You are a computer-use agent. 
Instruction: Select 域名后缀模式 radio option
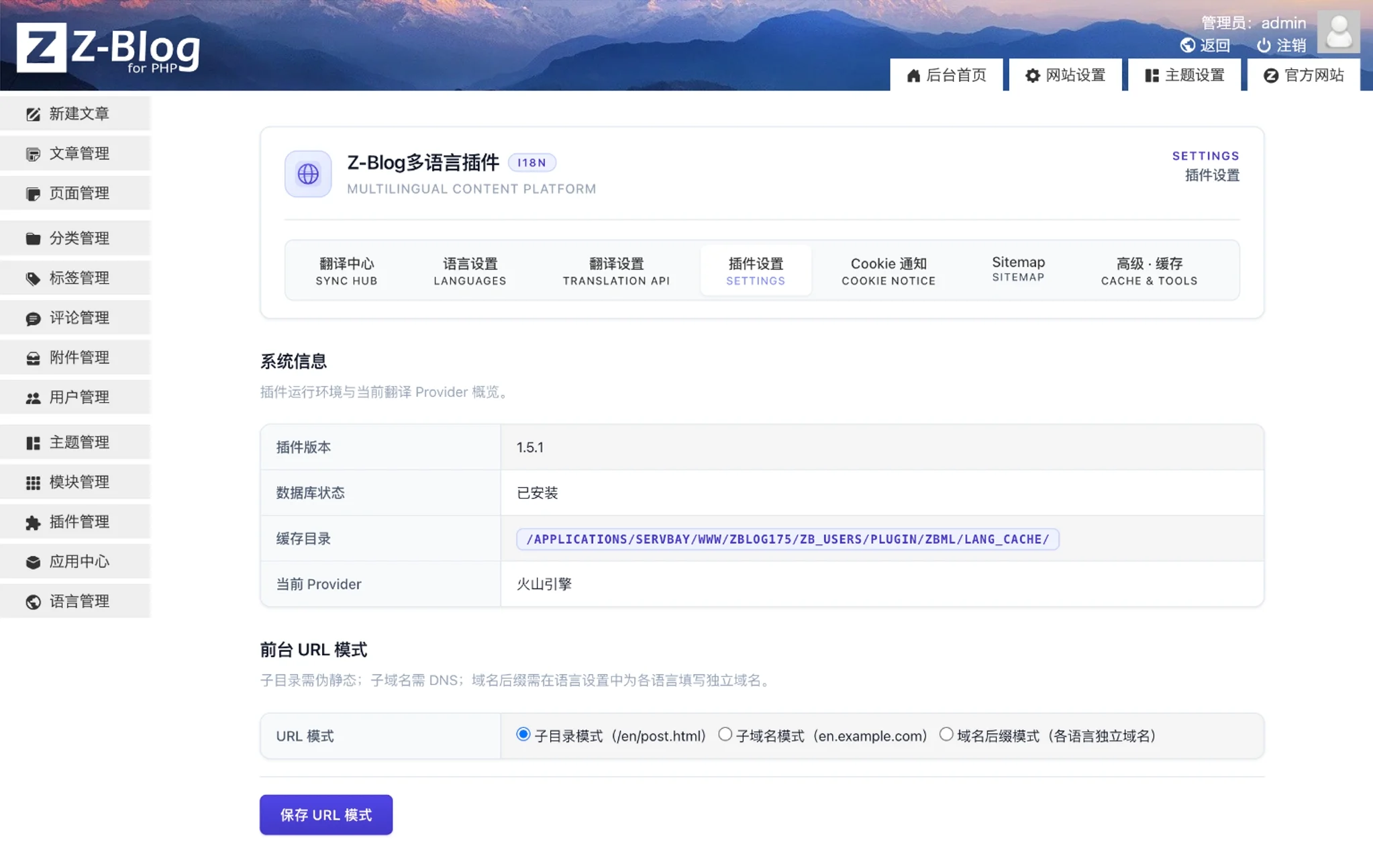pos(946,734)
